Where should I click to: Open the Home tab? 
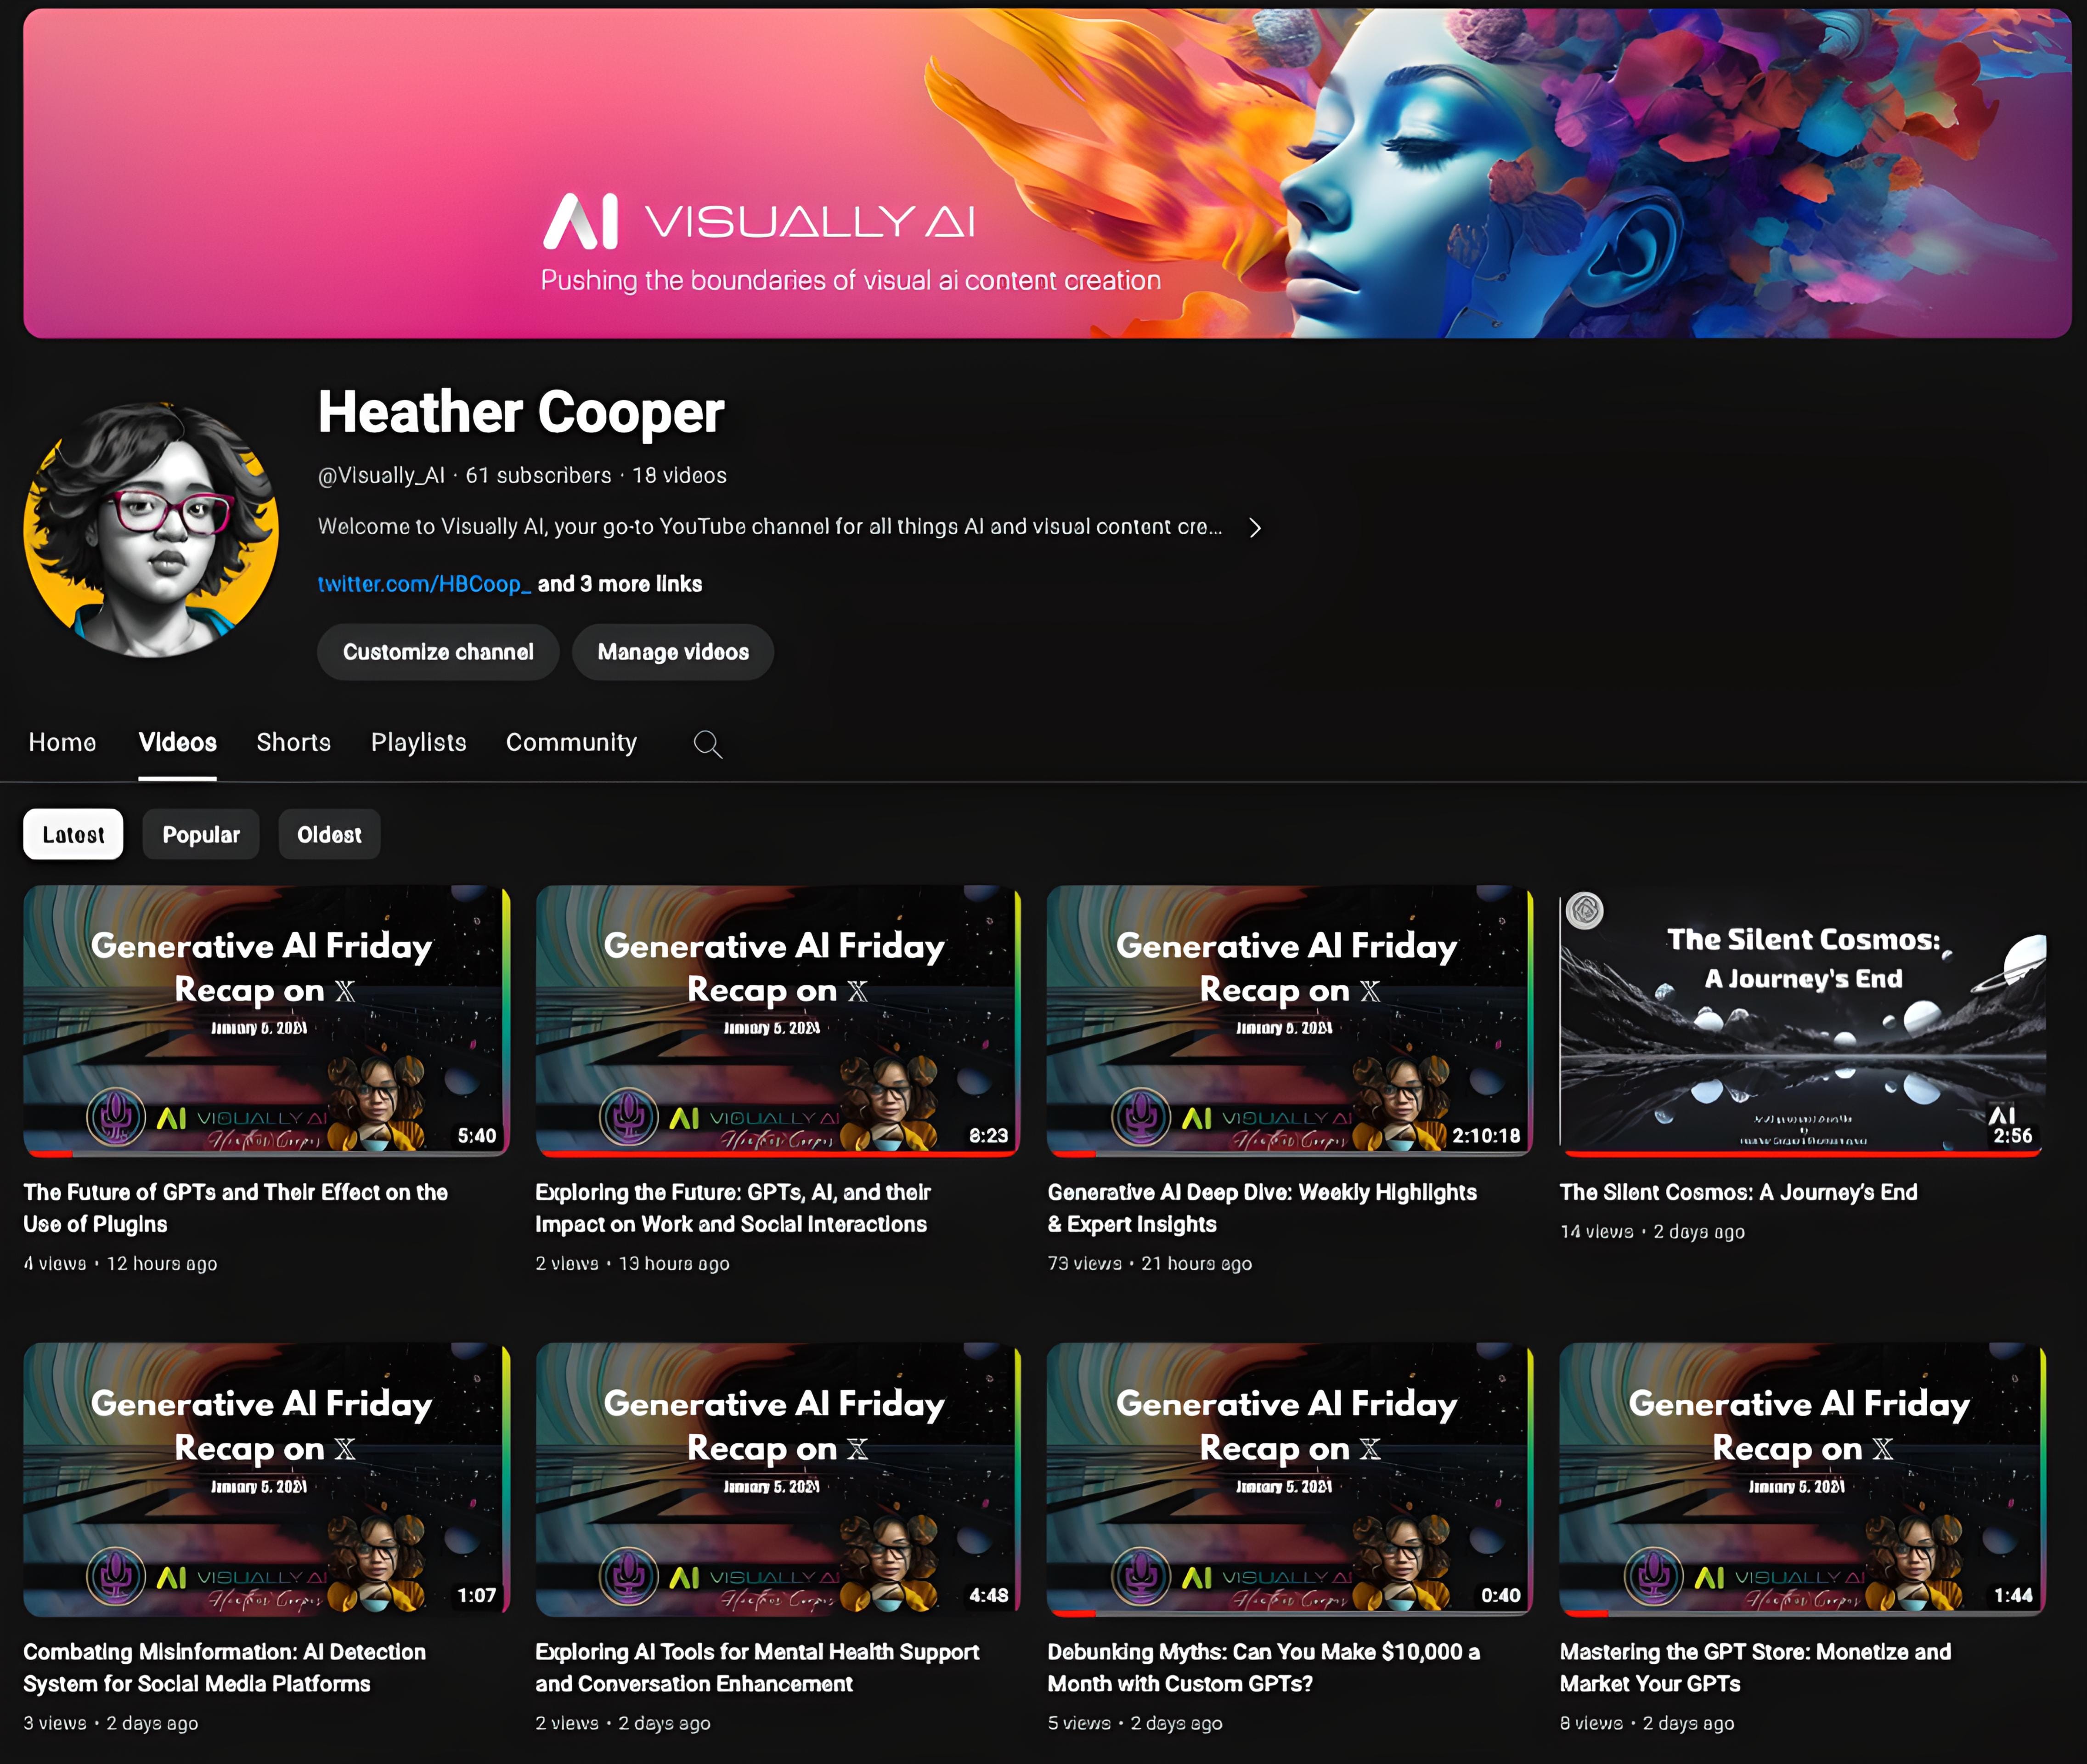62,742
